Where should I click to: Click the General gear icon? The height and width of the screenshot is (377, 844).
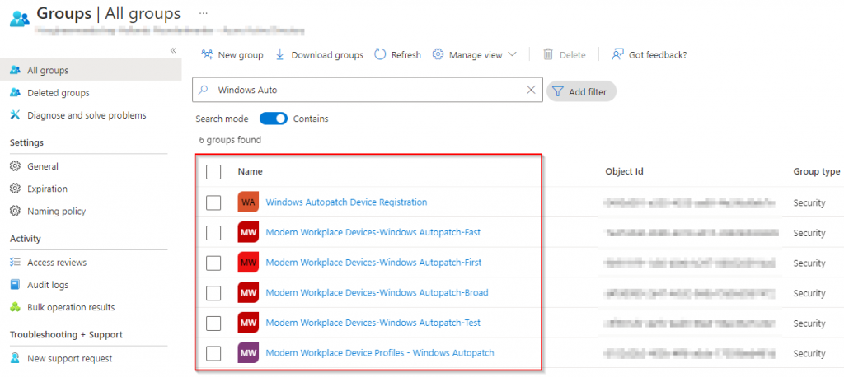15,166
